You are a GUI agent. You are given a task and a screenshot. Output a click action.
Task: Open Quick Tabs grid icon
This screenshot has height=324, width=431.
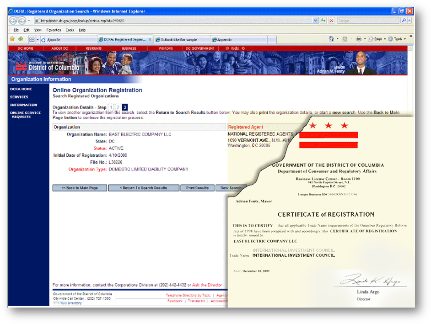32,40
